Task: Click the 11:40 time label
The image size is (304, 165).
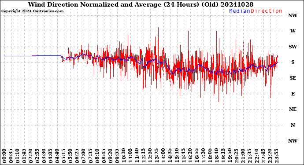Action: pyautogui.click(x=137, y=156)
